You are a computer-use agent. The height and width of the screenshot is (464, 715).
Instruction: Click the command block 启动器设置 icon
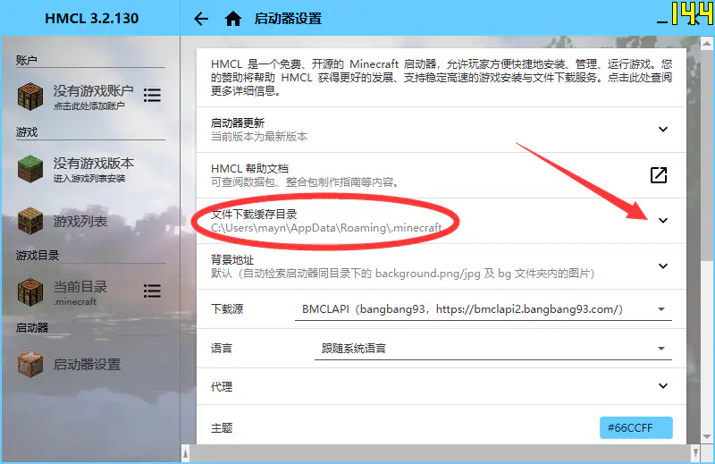(x=30, y=364)
